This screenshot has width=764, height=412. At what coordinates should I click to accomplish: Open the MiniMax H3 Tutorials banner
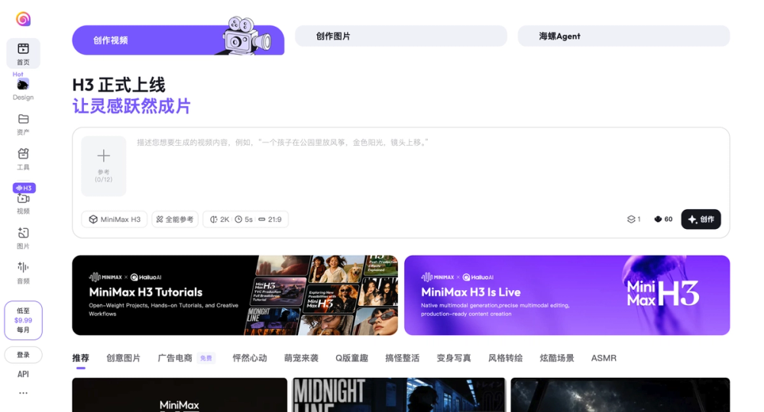(235, 295)
